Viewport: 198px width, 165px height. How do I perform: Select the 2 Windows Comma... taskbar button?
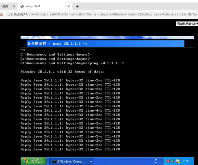coord(71,161)
